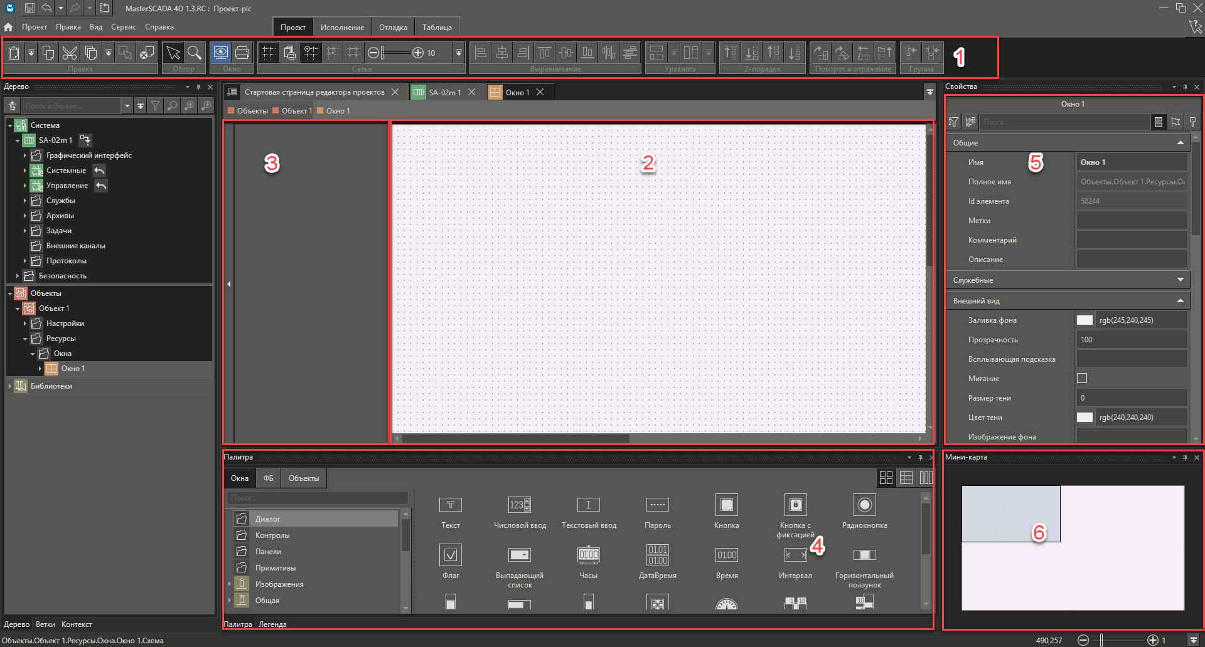Click the print window icon in Окно group
1205x647 pixels.
(242, 53)
